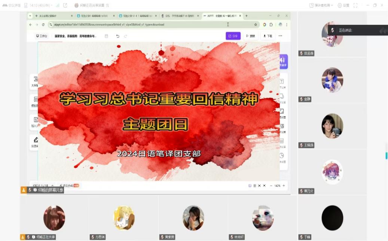Open the table tool in right sidebar

click(282, 141)
